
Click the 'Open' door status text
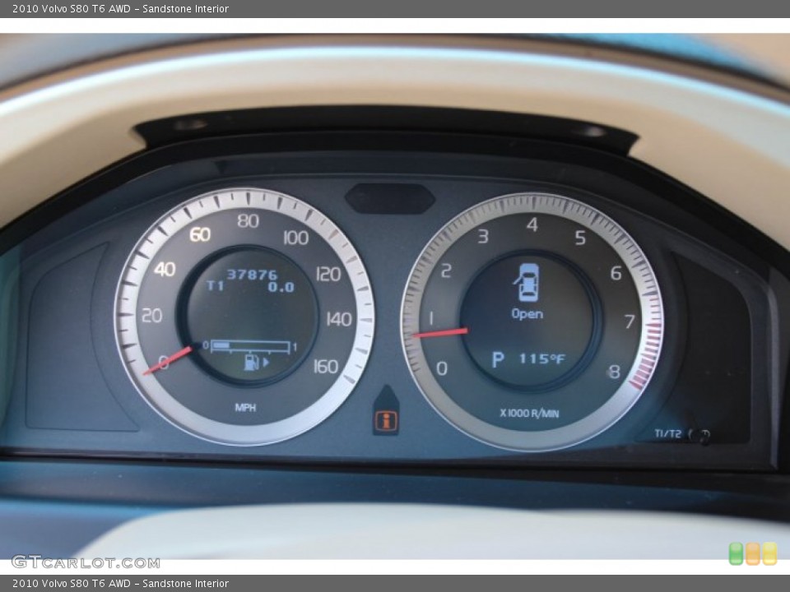coord(527,313)
